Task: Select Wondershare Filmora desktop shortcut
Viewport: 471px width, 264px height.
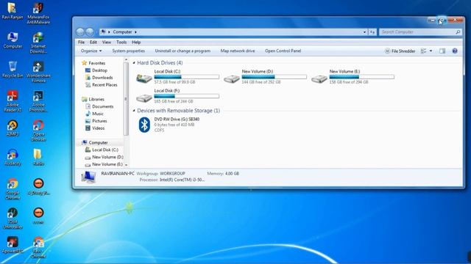Action: [38, 72]
